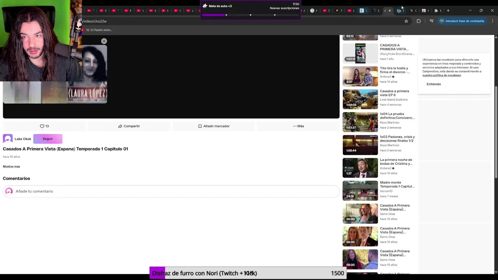Click Introducir frase de contraseña profile button

coord(462,21)
